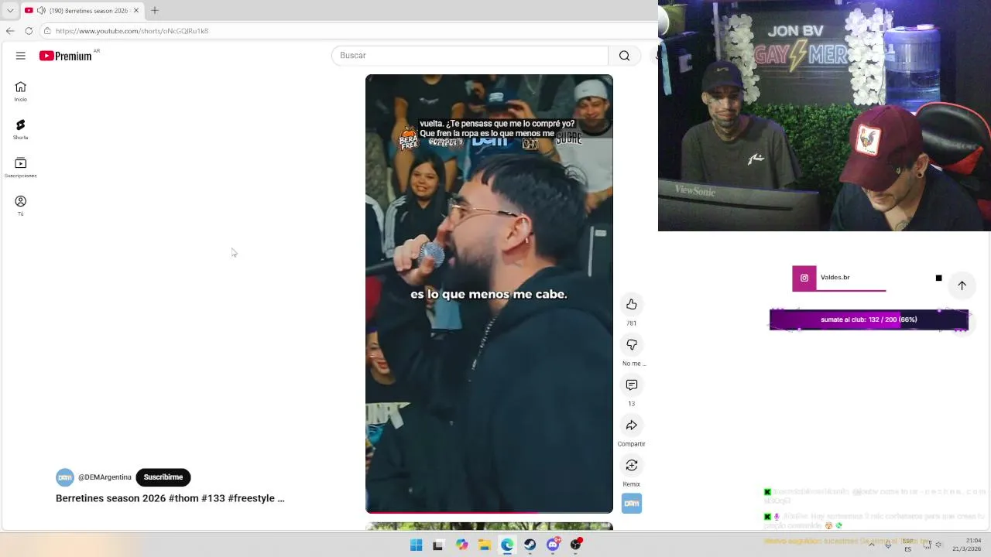The image size is (991, 557).
Task: Open Inicio in the YouTube sidebar
Action: [x=21, y=91]
